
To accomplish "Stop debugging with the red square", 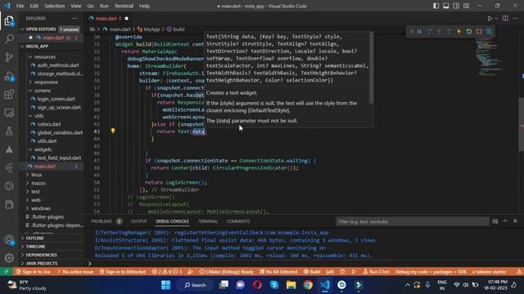I will click(479, 31).
